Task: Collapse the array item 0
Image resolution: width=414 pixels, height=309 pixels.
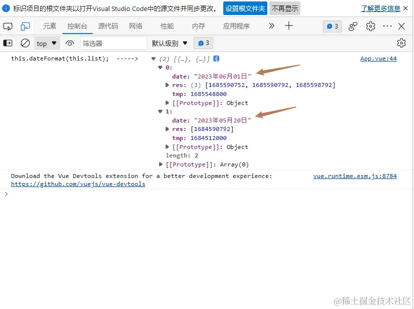Action: tap(160, 67)
